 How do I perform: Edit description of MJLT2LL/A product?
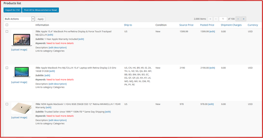(58, 84)
